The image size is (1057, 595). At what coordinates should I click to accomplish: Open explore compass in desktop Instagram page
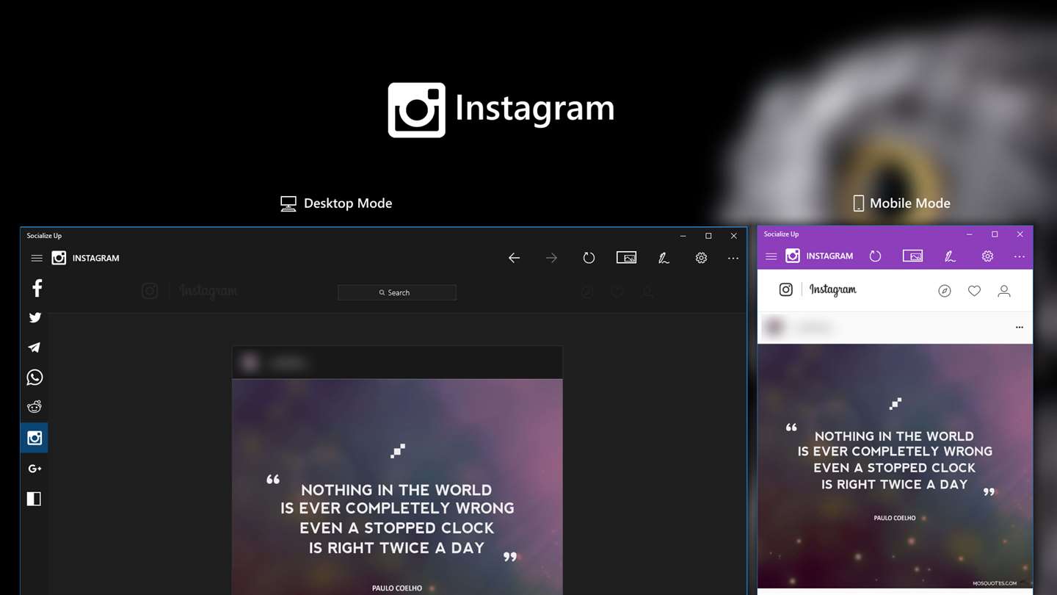588,292
